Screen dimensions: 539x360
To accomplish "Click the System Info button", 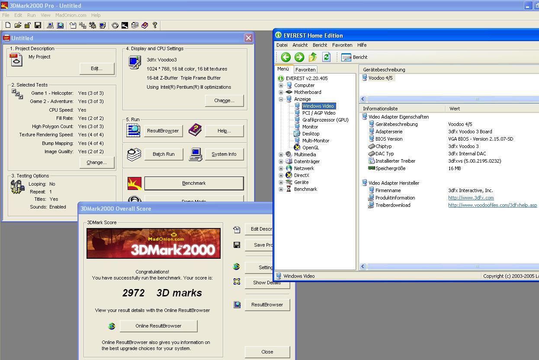I will coord(224,154).
